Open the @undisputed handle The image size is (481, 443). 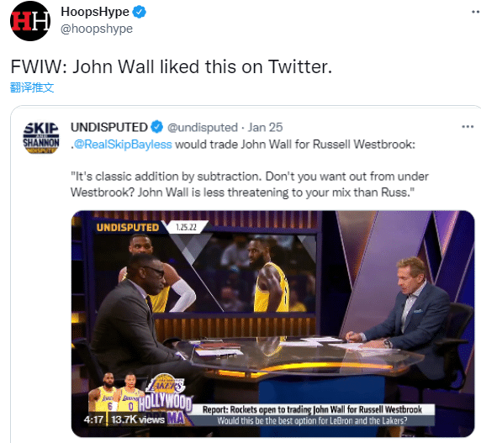coord(203,128)
